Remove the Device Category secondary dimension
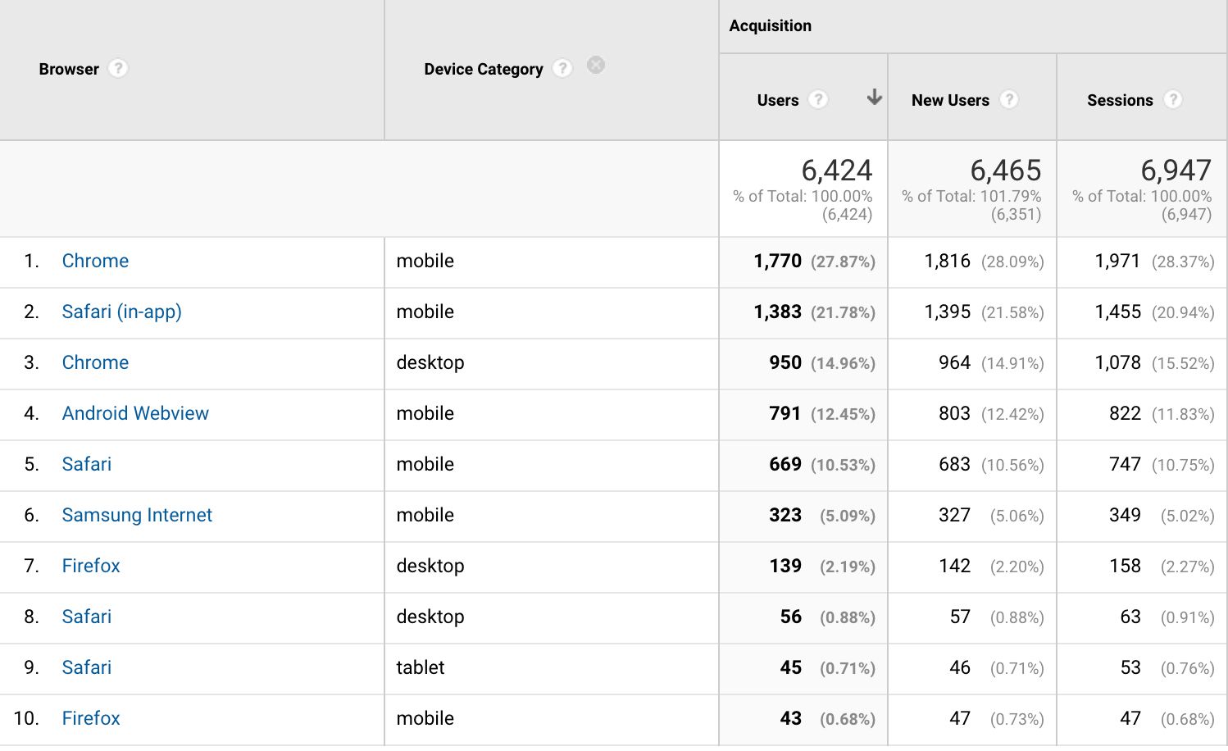This screenshot has width=1228, height=751. point(596,65)
